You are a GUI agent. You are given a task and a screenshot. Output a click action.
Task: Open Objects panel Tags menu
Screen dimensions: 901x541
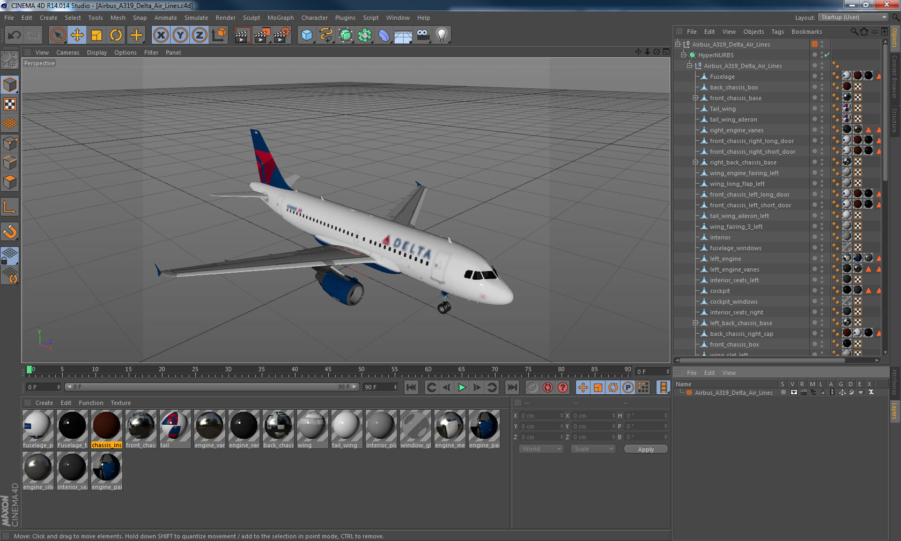point(777,32)
